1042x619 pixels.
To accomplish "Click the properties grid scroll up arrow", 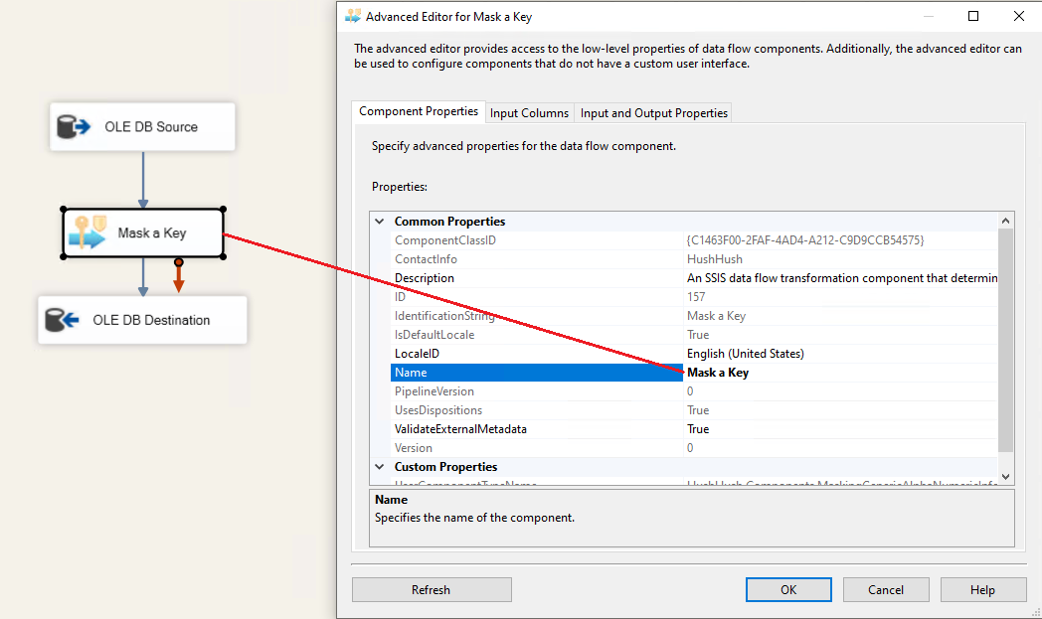I will point(1005,222).
